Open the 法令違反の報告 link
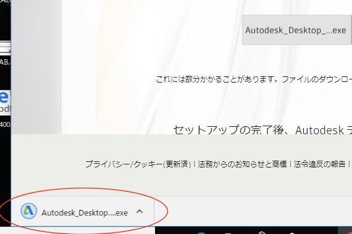This screenshot has width=352, height=234. pyautogui.click(x=319, y=164)
